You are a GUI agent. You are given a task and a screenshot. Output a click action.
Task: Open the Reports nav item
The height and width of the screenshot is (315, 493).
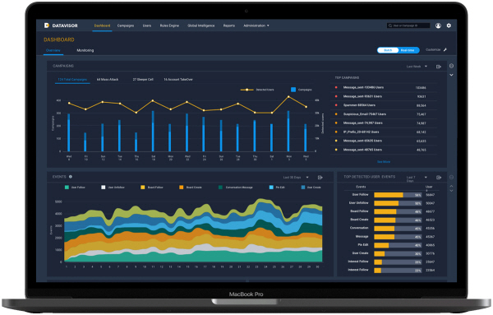(229, 25)
